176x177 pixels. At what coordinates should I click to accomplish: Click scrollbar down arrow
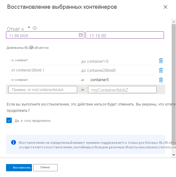point(174,155)
